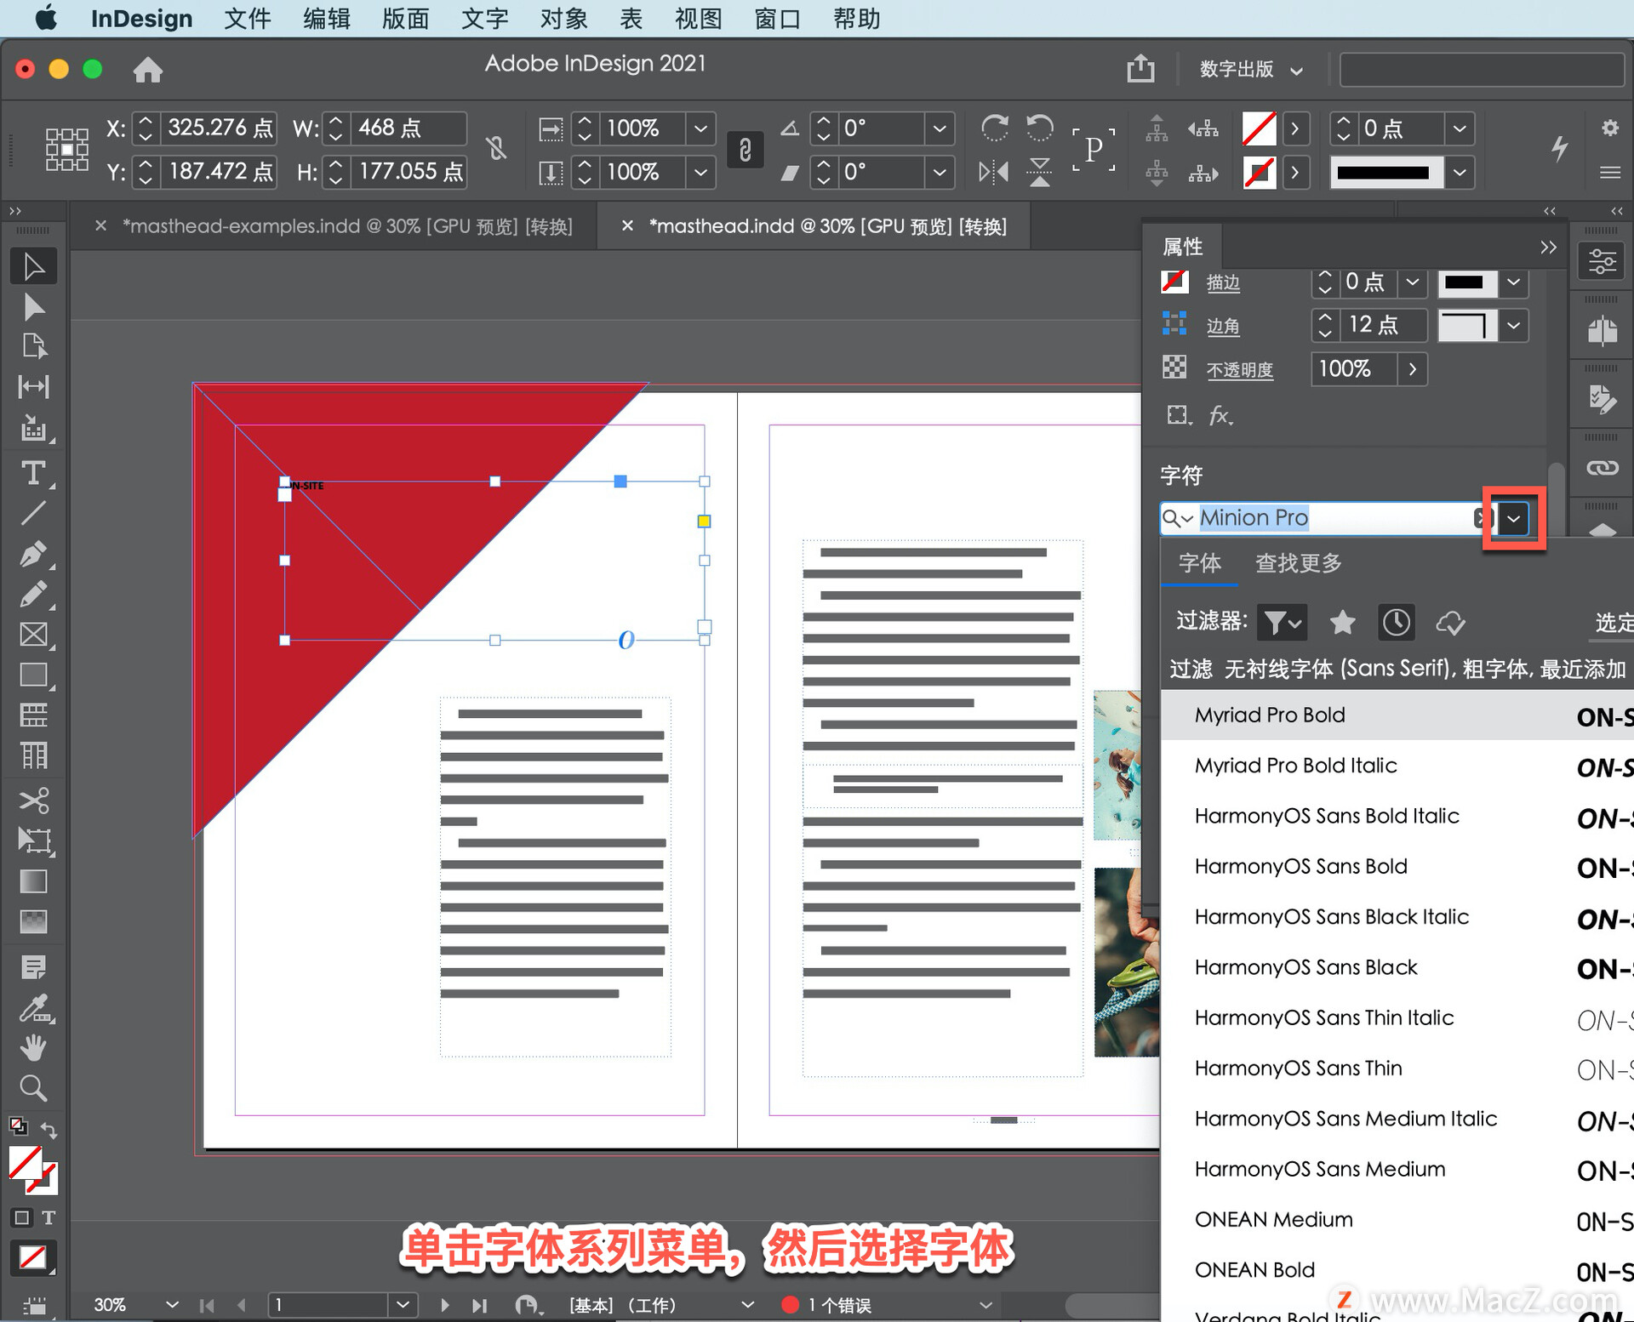Click the 不透明度 opacity link
The height and width of the screenshot is (1322, 1634).
point(1240,370)
